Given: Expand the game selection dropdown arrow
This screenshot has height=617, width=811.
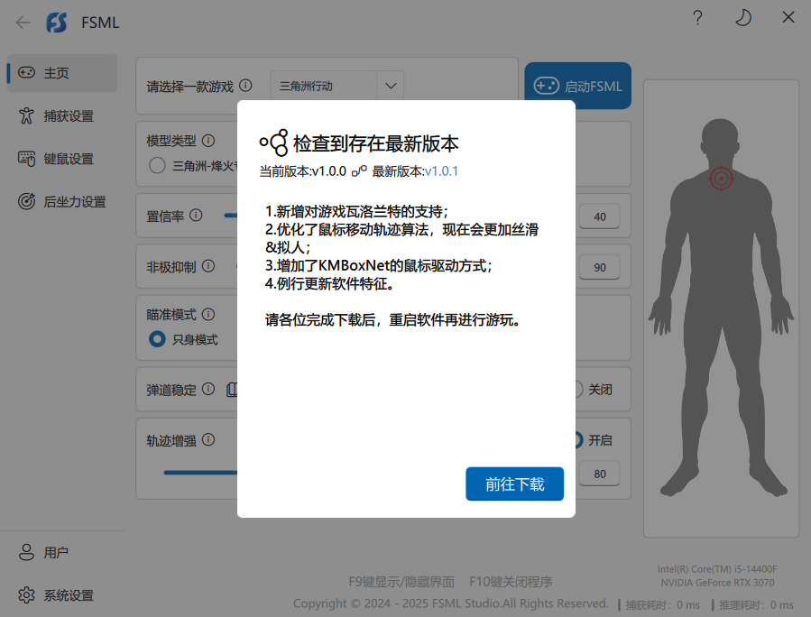Looking at the screenshot, I should 391,87.
